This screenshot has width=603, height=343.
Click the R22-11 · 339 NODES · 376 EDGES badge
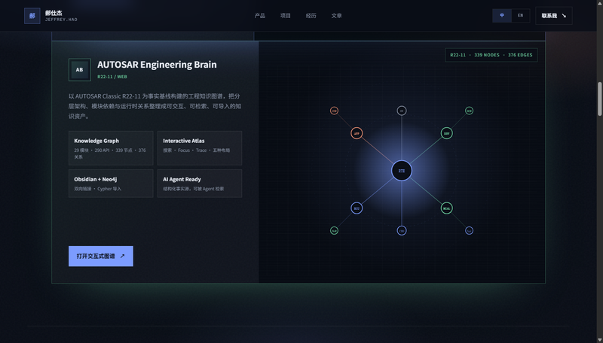point(491,55)
